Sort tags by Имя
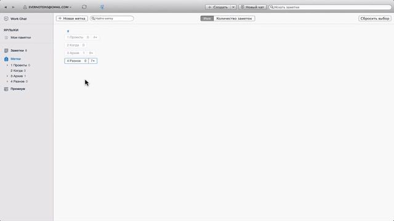Viewport: 394px width, 221px height. coord(207,18)
